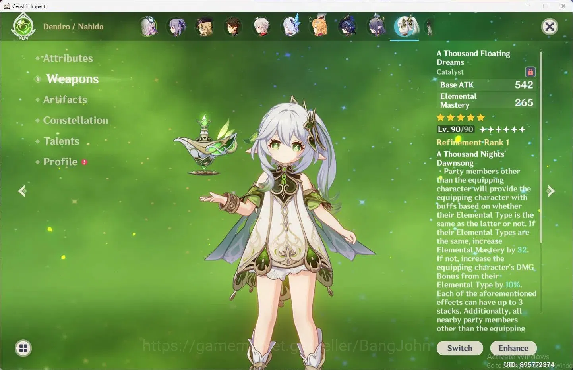Open the Artifacts menu
The image size is (573, 370).
(x=65, y=100)
